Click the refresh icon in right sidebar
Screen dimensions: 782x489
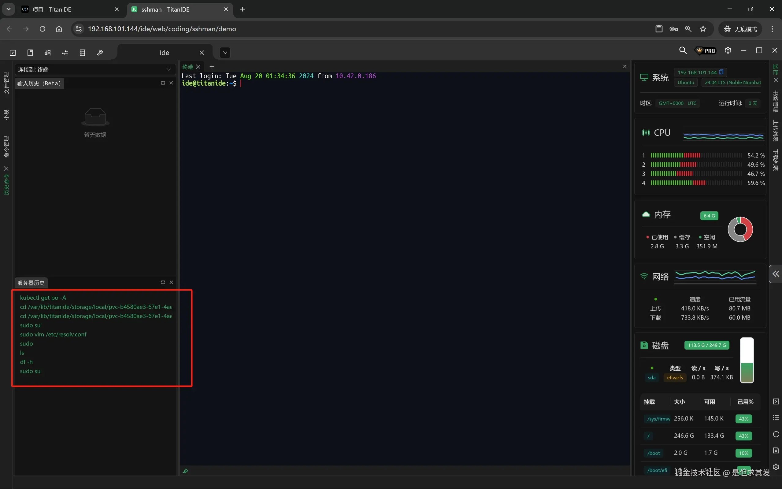776,434
